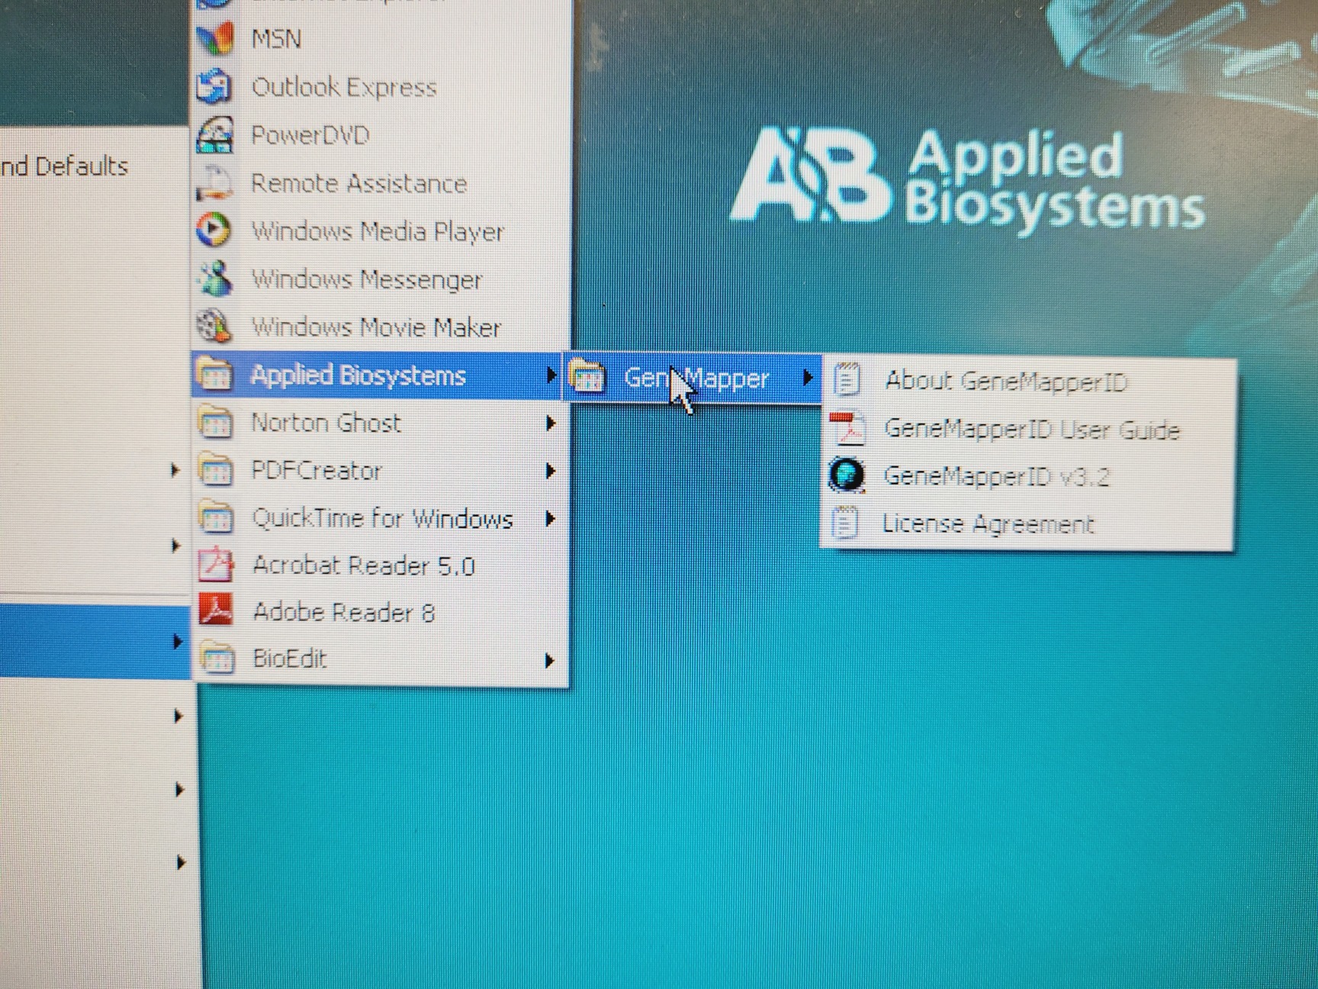Click the PowerDVD icon
The image size is (1318, 989).
(x=214, y=135)
